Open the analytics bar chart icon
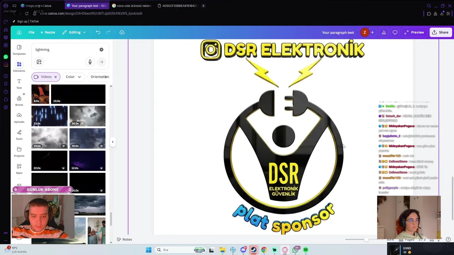The height and width of the screenshot is (255, 454). [x=384, y=32]
